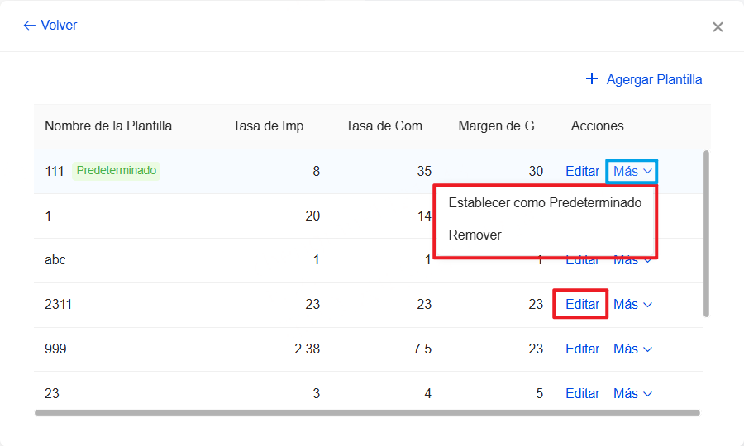The width and height of the screenshot is (744, 446).
Task: Close the dialog with the X icon
Action: coord(718,27)
